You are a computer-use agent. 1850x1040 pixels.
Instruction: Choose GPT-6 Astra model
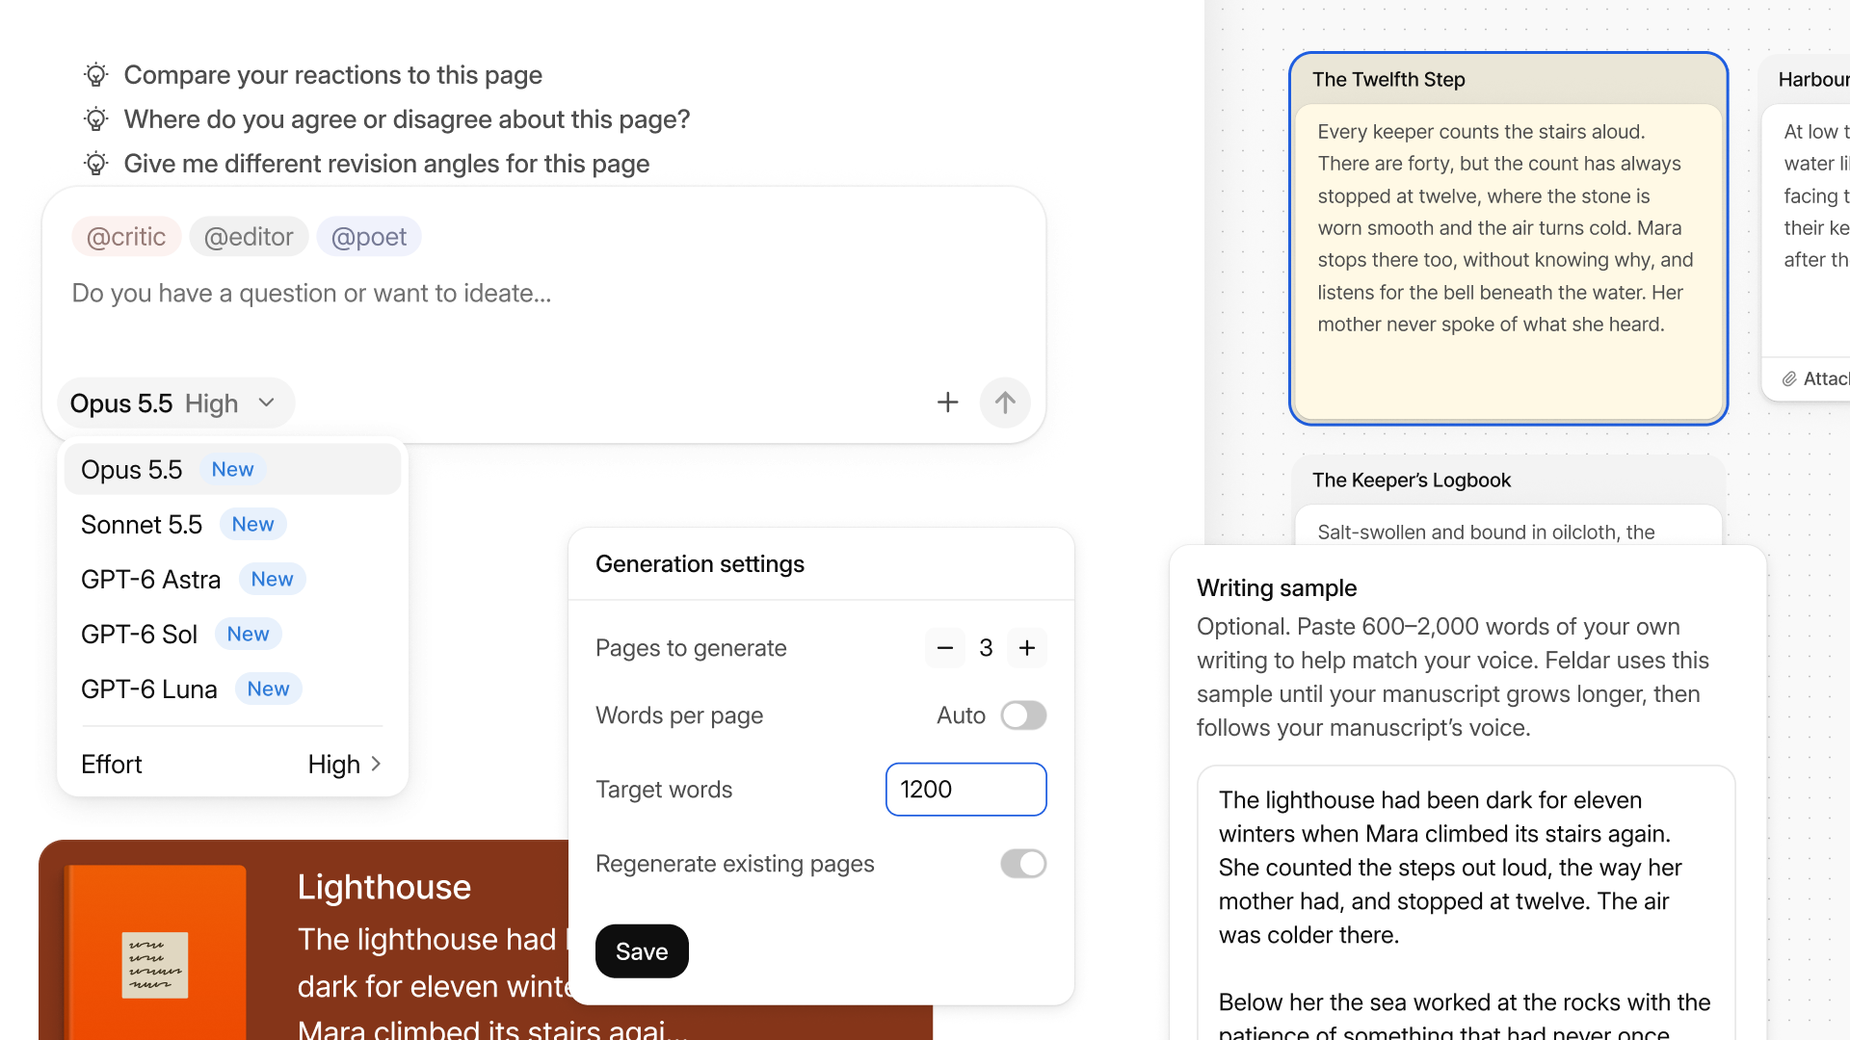click(x=232, y=579)
